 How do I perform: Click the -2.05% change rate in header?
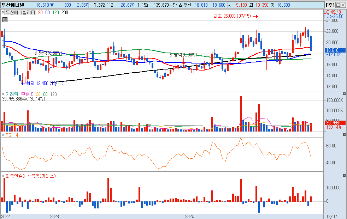point(81,5)
